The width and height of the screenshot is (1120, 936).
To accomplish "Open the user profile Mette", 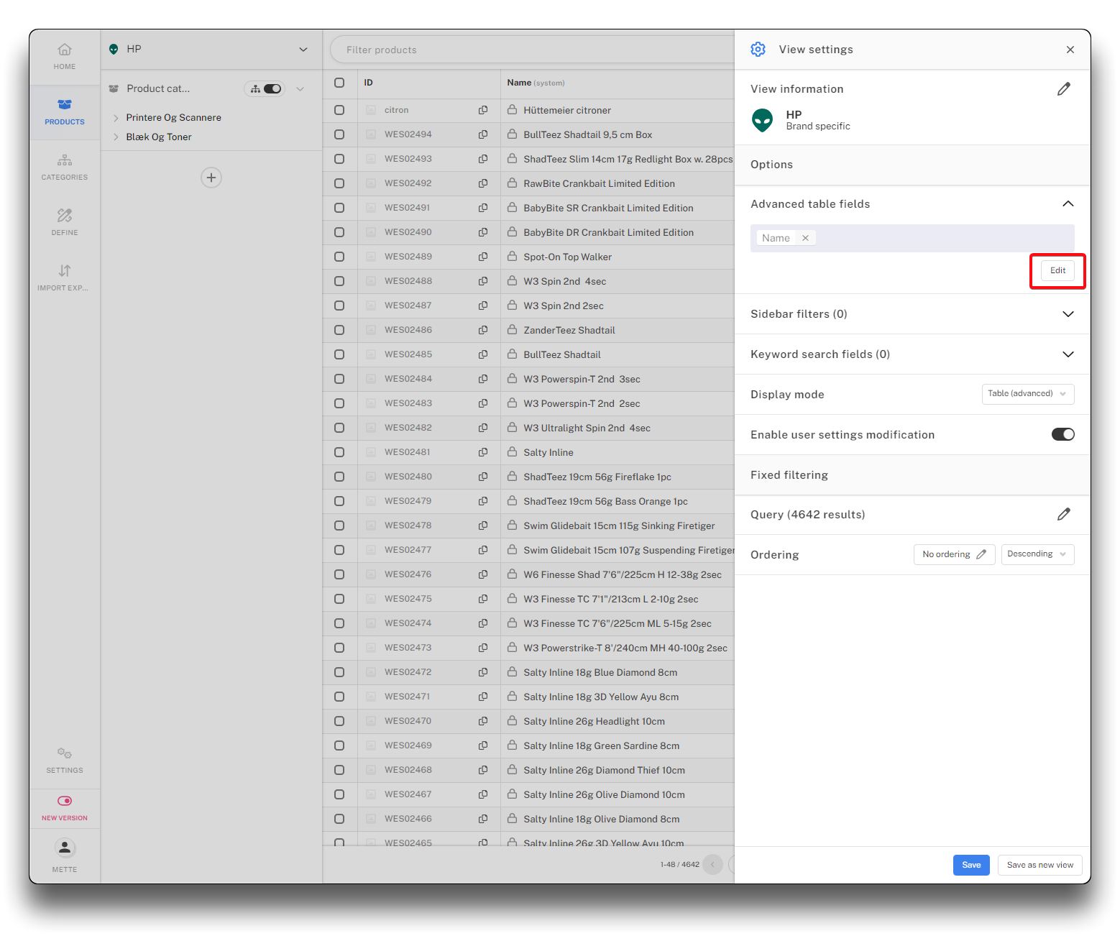I will 65,854.
